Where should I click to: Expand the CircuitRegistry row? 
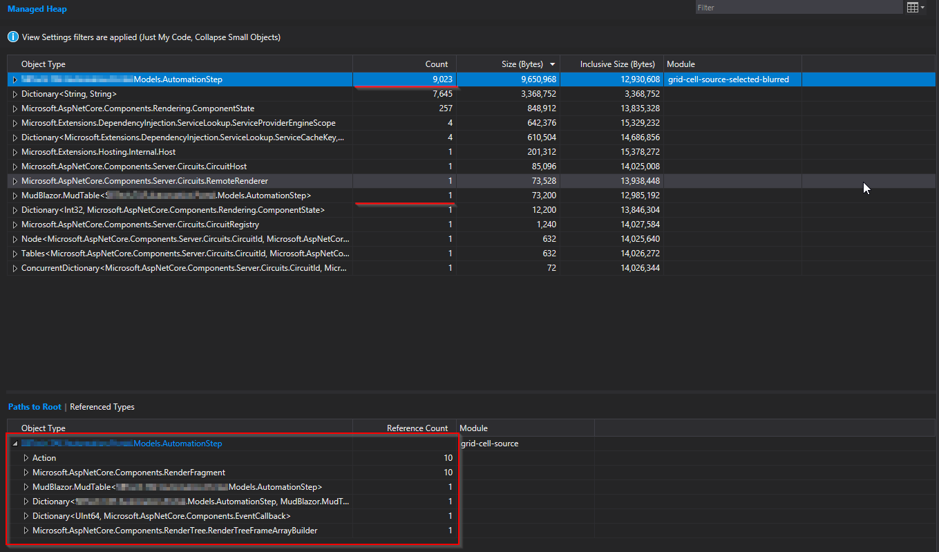(15, 224)
